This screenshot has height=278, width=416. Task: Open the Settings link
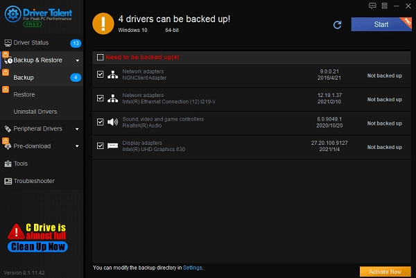(192, 268)
